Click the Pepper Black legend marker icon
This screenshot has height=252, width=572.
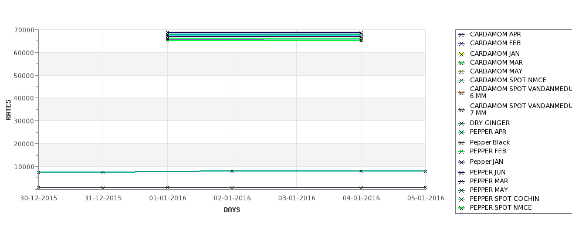click(x=461, y=143)
